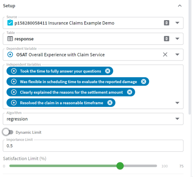Click the Table data info icon

pyautogui.click(x=167, y=39)
